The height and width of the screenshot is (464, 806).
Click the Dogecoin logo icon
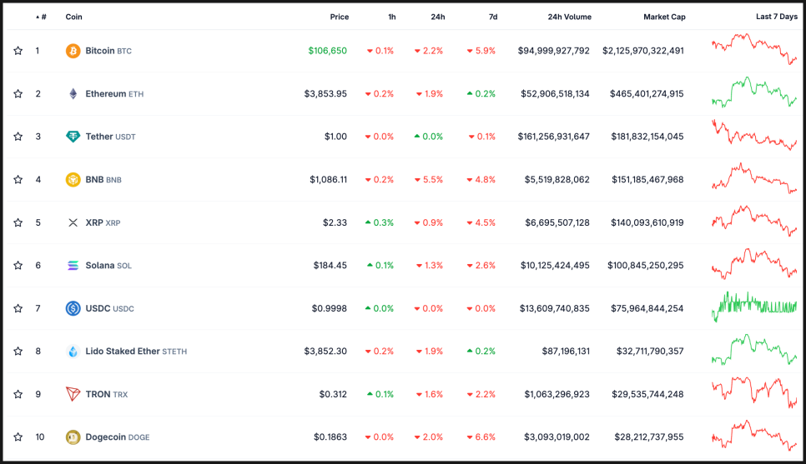73,437
